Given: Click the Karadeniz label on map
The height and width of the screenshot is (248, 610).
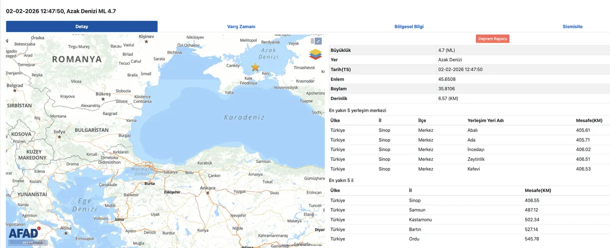Looking at the screenshot, I should coord(244,117).
